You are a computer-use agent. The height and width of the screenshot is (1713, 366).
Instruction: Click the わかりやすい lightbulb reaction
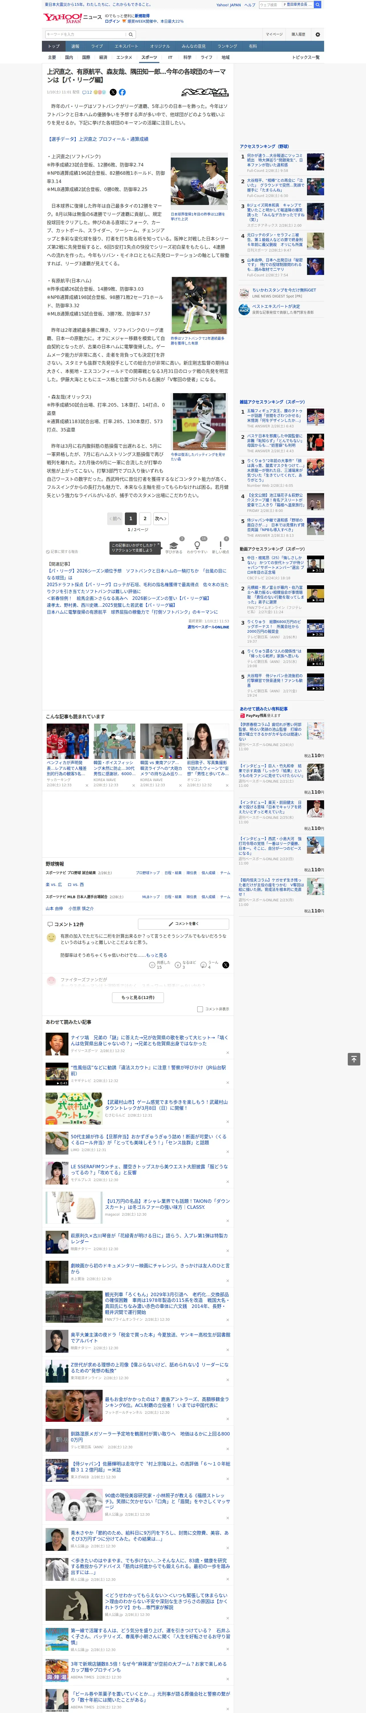tap(197, 546)
